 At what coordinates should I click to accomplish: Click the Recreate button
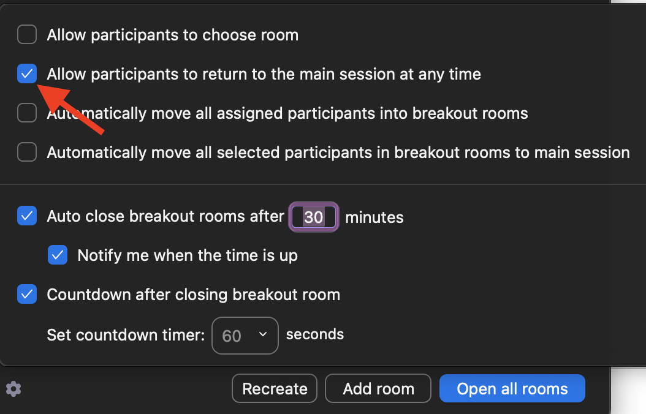pos(274,388)
